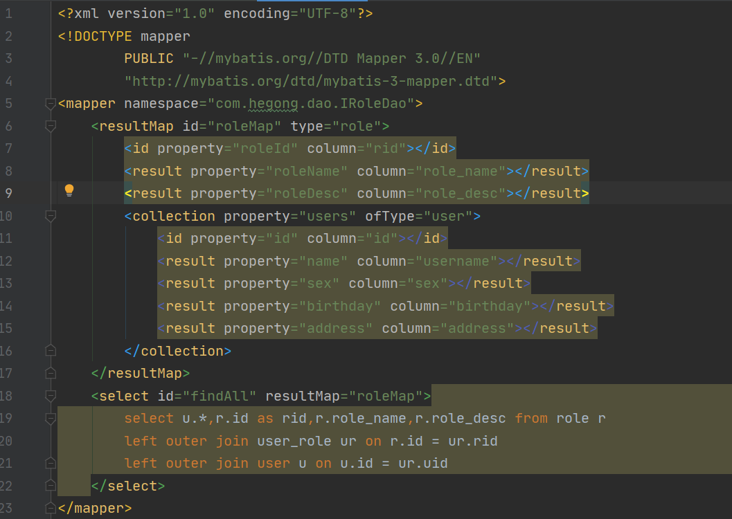
Task: Click the closing </resultMap> tag
Action: point(141,373)
